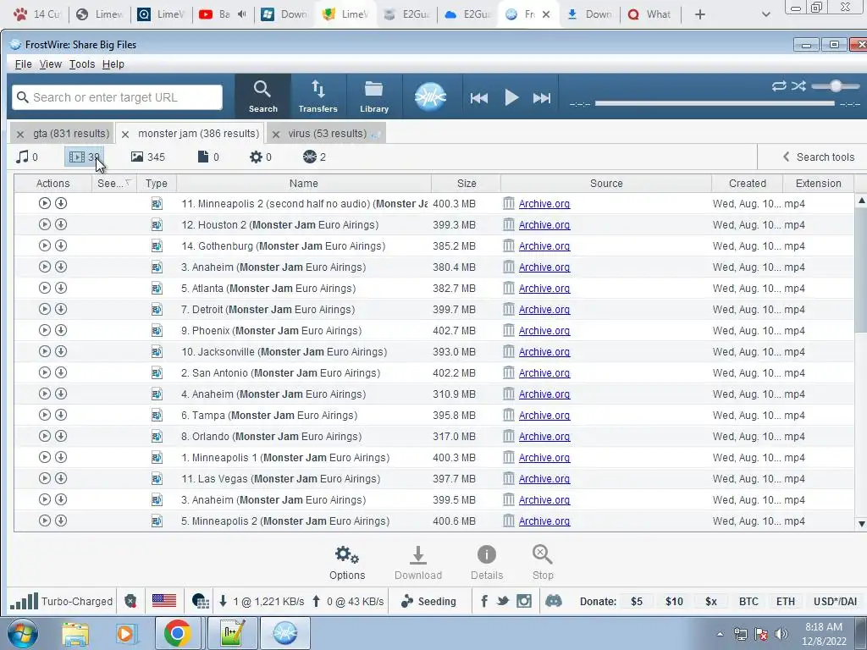
Task: Close the monster jam results tab
Action: [x=125, y=134]
